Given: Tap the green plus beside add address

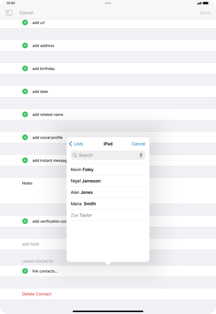Looking at the screenshot, I should pos(25,45).
